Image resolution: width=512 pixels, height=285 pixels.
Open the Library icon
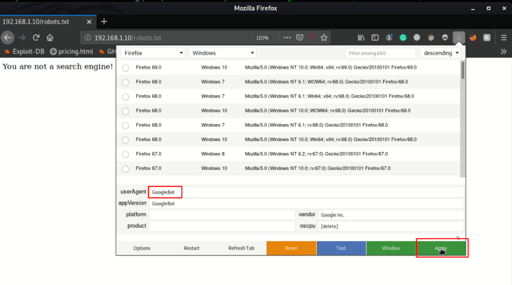361,38
